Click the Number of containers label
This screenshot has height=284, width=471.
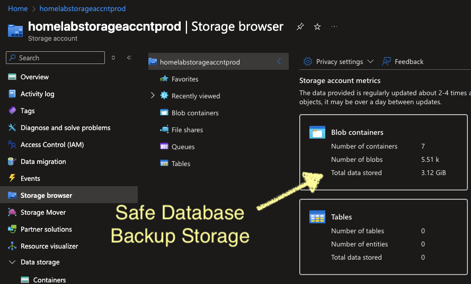(364, 146)
